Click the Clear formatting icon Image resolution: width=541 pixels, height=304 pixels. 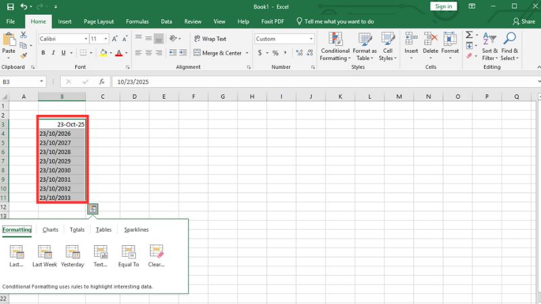pos(156,255)
